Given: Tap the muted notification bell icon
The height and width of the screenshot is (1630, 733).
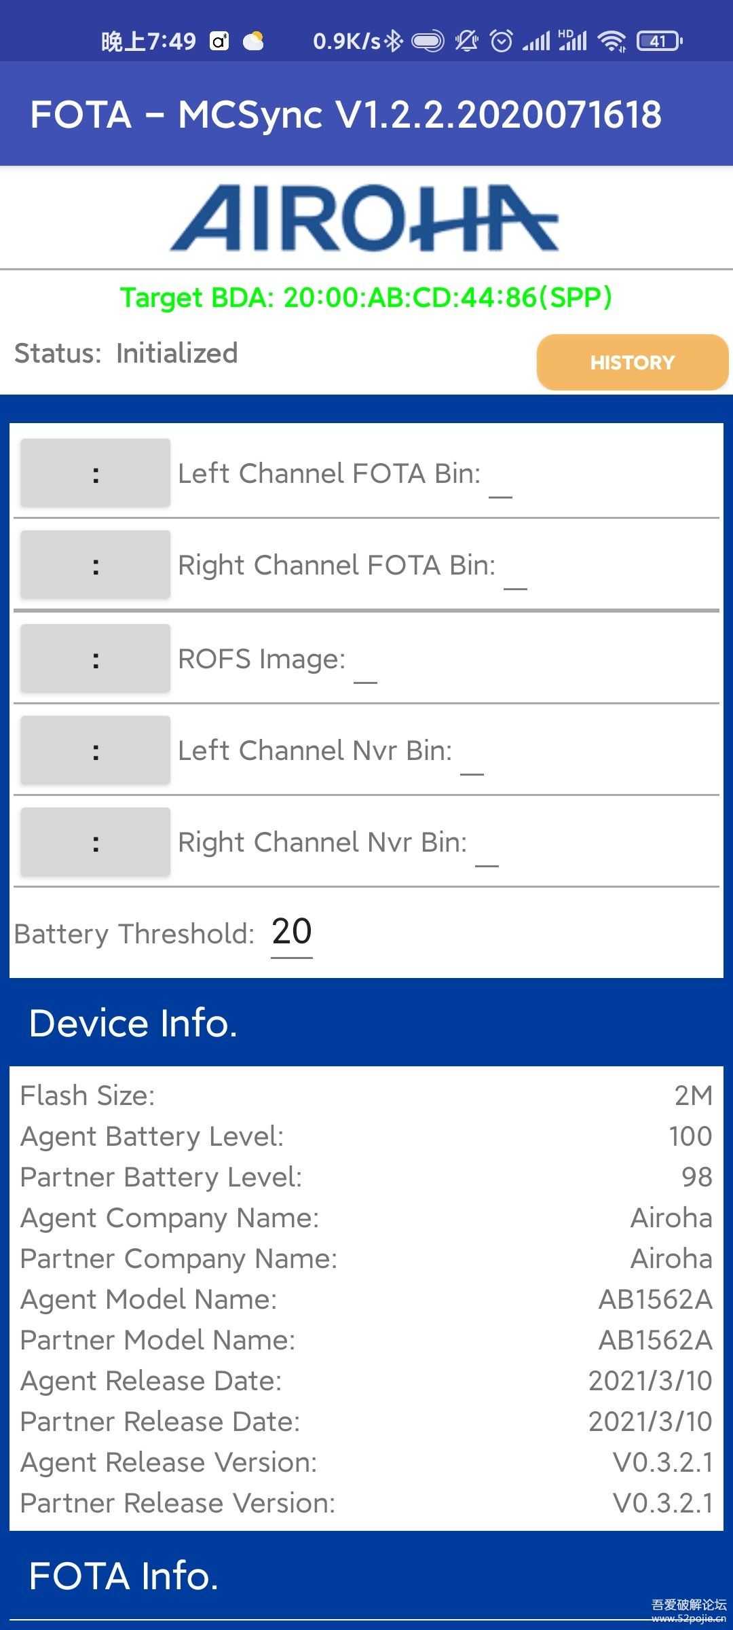Looking at the screenshot, I should [466, 41].
